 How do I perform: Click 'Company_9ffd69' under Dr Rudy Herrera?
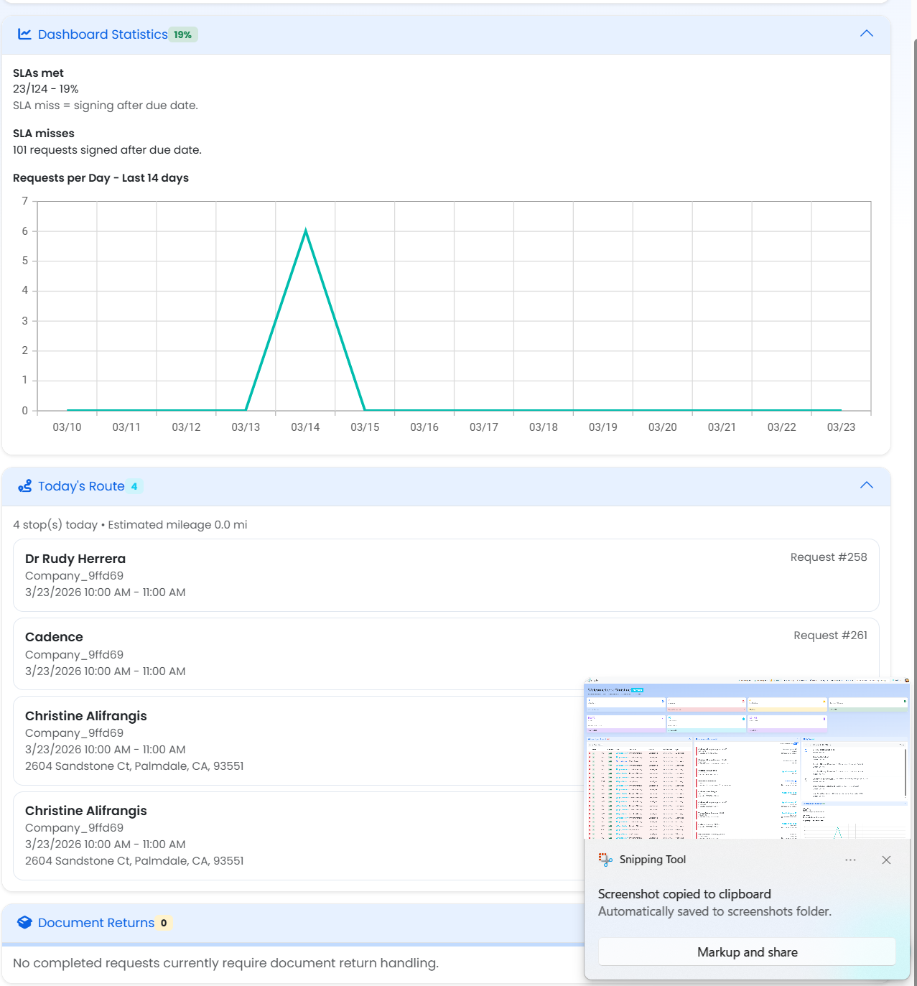[x=74, y=576]
